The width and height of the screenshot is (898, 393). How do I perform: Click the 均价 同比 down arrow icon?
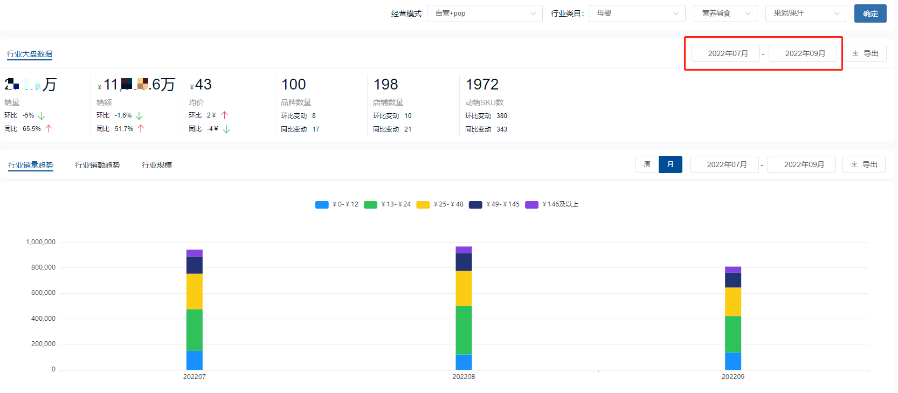[x=226, y=129]
